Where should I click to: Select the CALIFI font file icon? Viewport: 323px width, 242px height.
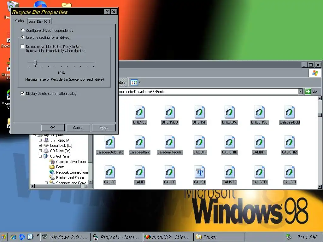[140, 172]
